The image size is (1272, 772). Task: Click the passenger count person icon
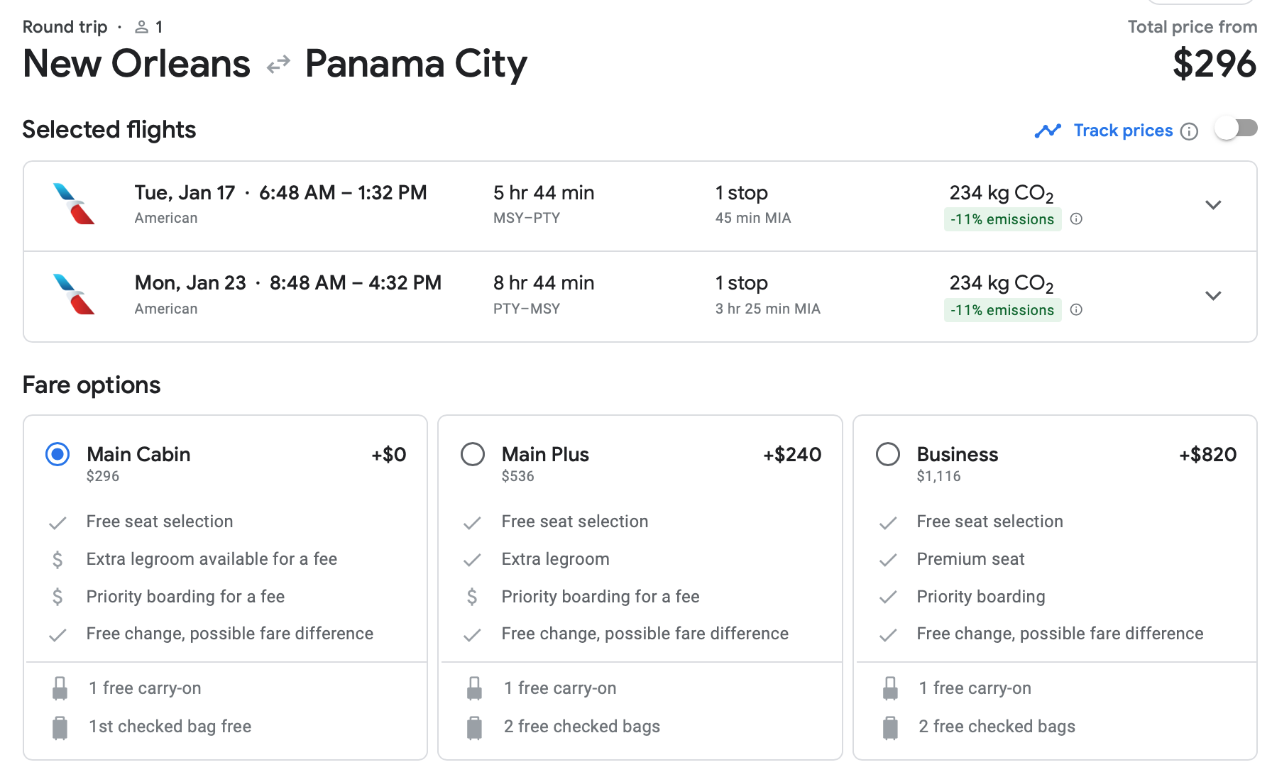tap(142, 27)
